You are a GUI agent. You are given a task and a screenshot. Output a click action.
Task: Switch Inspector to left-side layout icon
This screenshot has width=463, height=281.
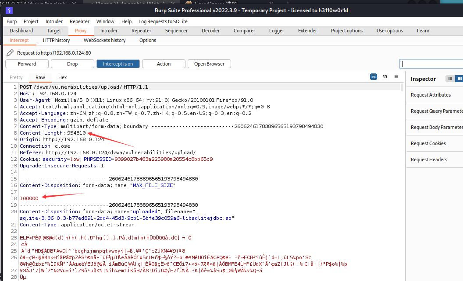[x=450, y=79]
